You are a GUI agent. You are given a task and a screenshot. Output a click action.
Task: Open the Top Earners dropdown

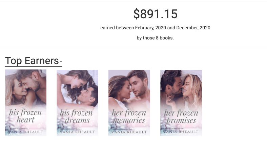tap(32, 61)
